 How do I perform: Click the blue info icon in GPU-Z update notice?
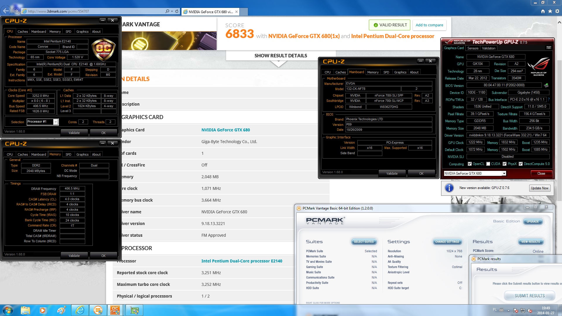tap(449, 188)
